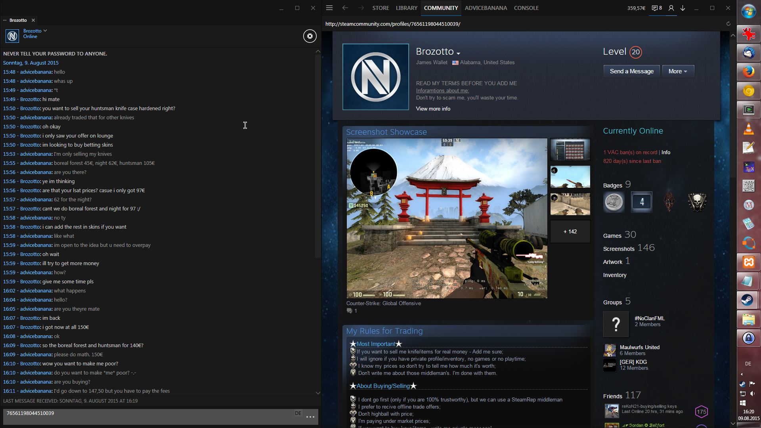Expand the More dropdown on the profile
The height and width of the screenshot is (428, 761).
point(678,71)
